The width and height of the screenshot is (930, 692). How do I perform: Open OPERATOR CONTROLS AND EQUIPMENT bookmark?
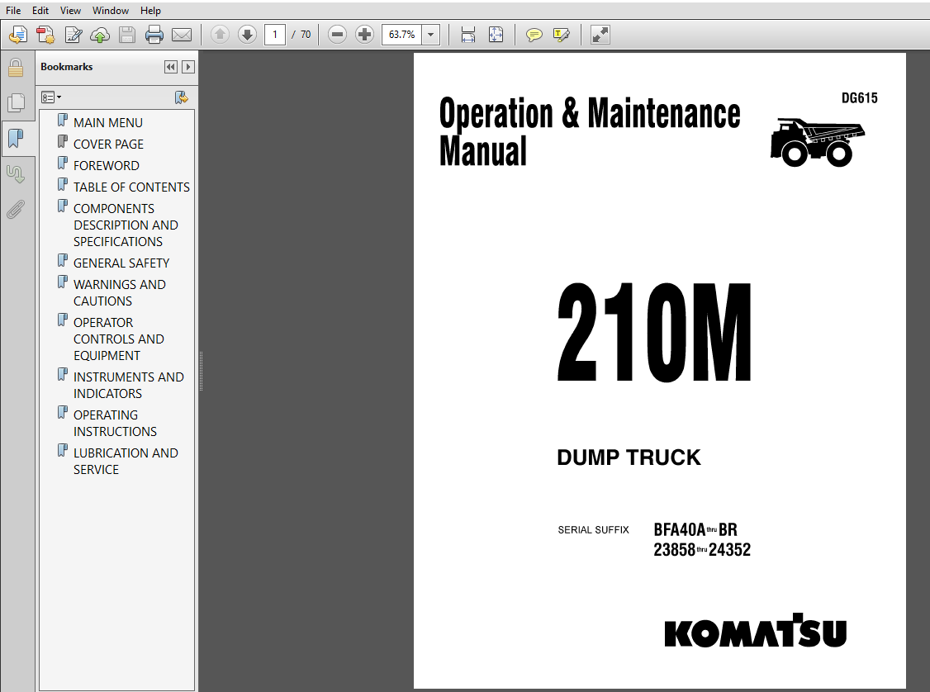point(119,339)
